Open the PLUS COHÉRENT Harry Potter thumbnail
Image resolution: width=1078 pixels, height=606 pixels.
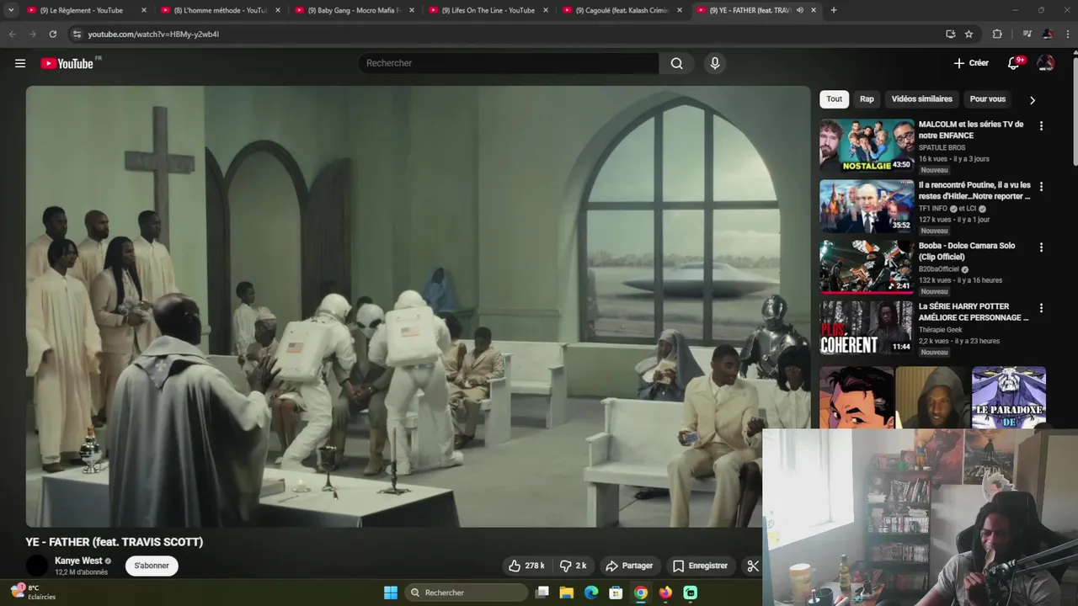click(x=867, y=327)
